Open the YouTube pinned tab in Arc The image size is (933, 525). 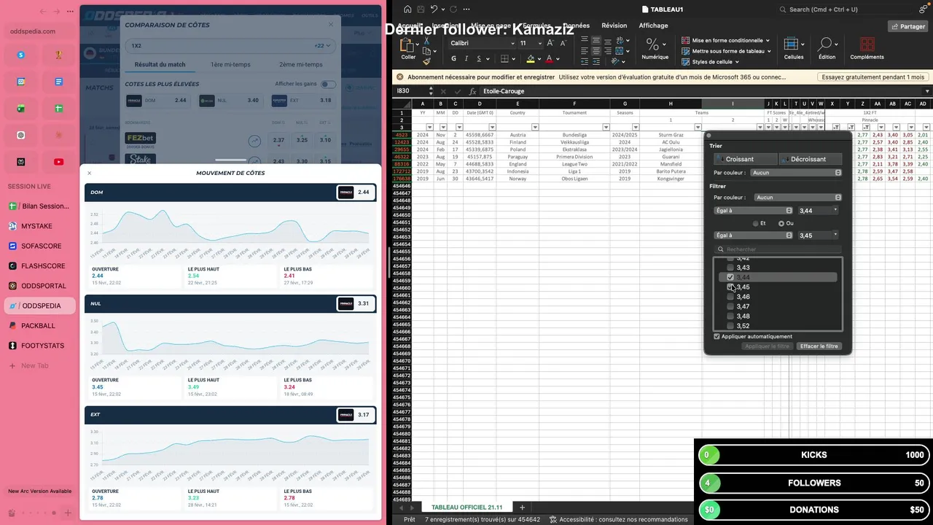point(59,162)
